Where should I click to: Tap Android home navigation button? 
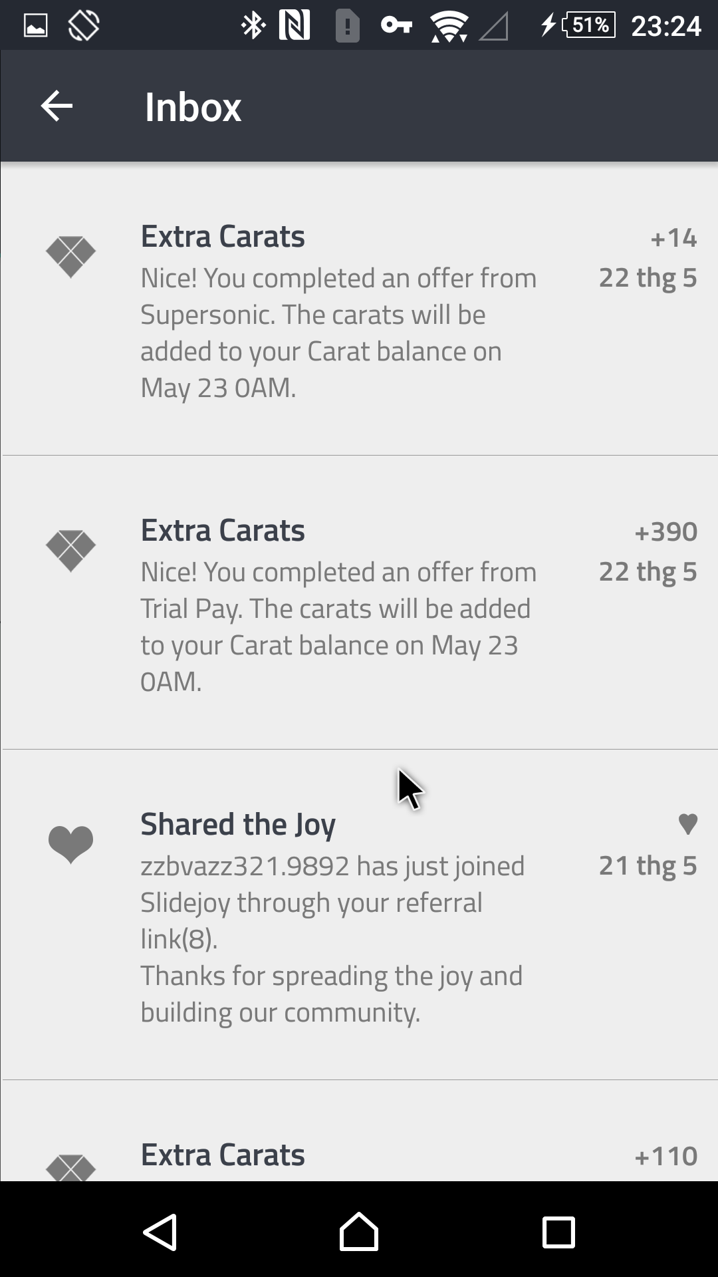pos(359,1232)
